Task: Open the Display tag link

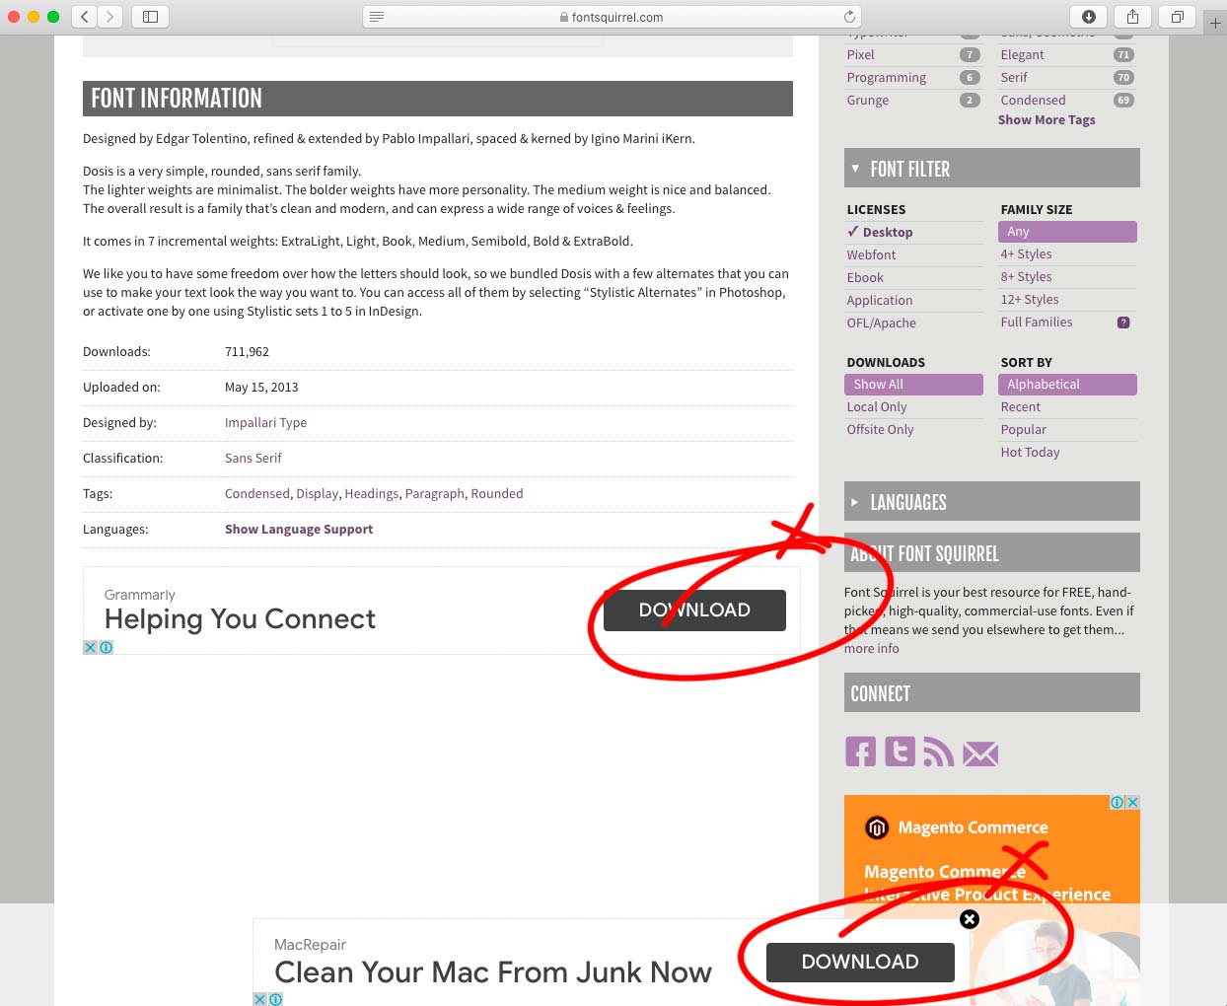Action: 318,493
